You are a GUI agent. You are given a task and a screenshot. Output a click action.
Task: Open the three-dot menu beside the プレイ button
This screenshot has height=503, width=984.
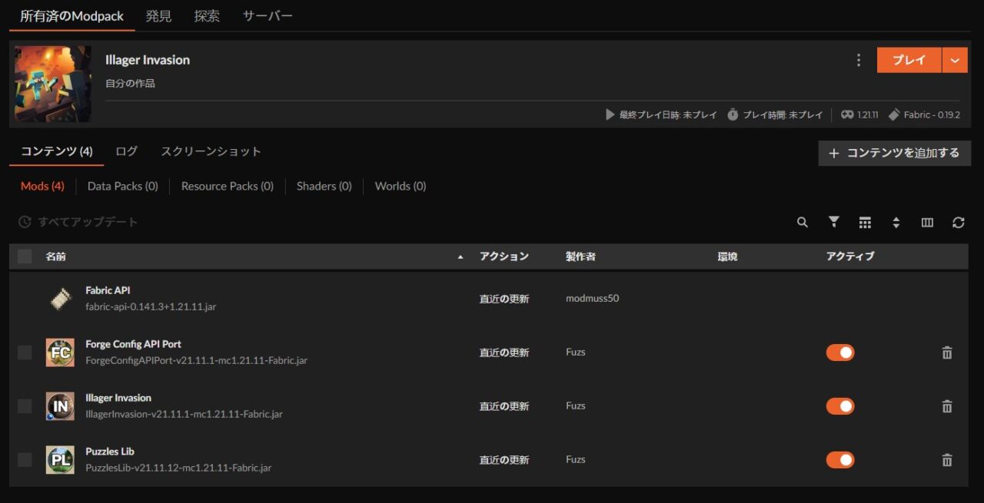point(859,60)
